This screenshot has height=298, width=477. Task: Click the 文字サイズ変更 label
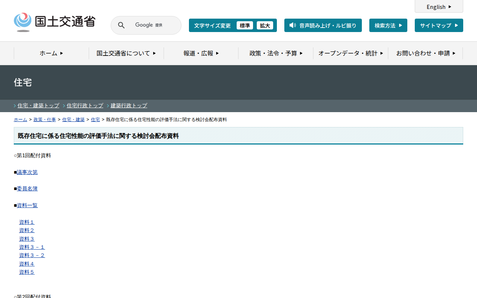coord(212,25)
